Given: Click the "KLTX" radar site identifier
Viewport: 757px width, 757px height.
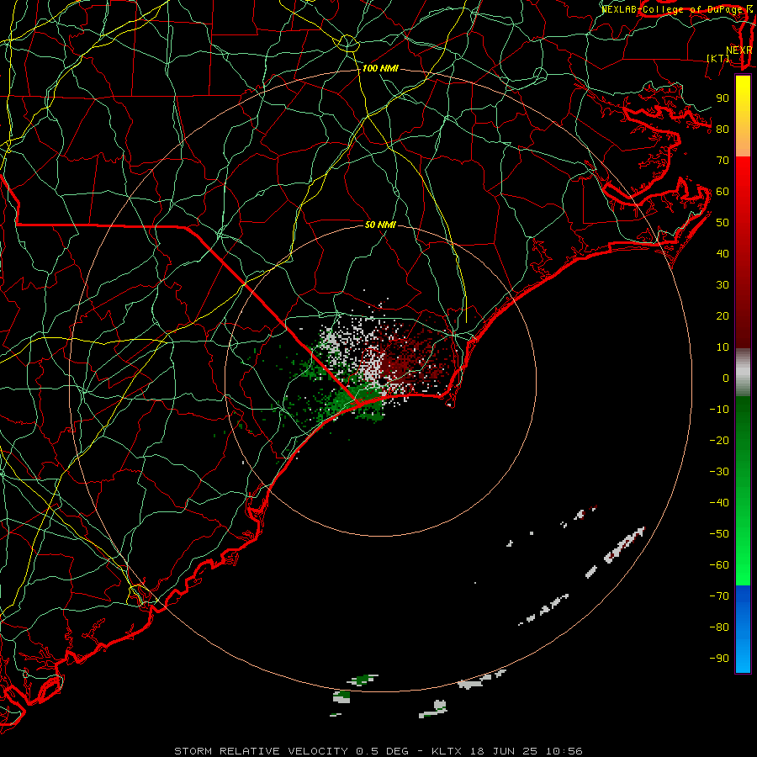Looking at the screenshot, I should click(x=447, y=751).
